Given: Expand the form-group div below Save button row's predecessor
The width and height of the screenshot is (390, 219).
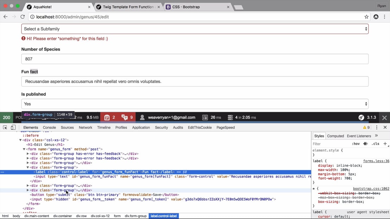Looking at the screenshot, I should [x=28, y=190].
